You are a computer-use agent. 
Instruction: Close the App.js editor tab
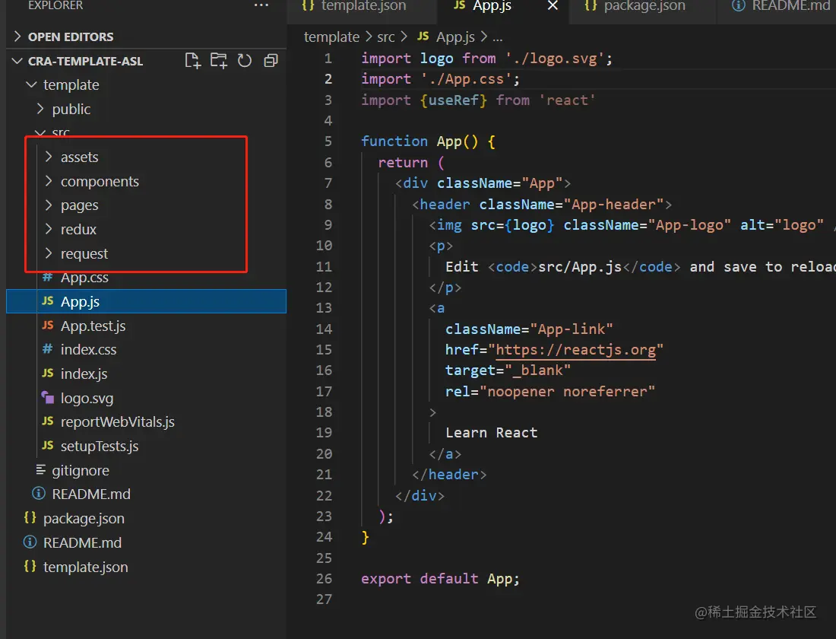[x=553, y=5]
